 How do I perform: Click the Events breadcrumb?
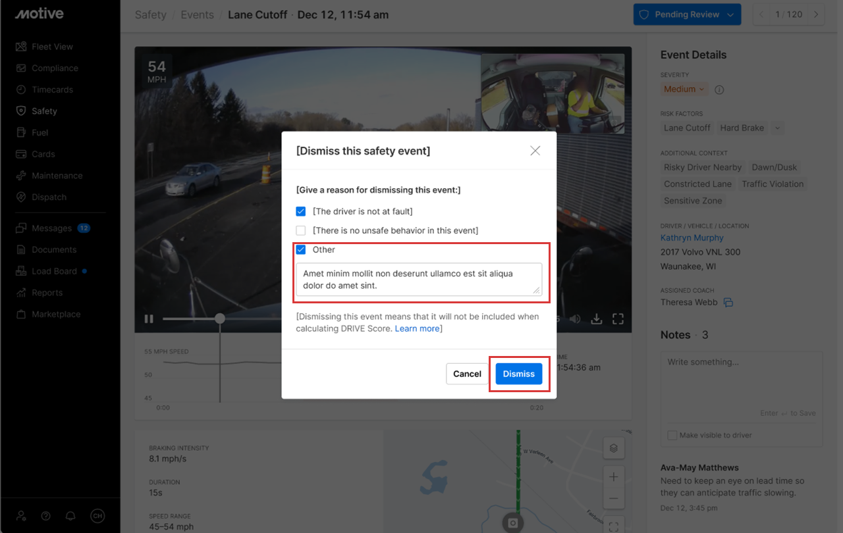point(197,14)
